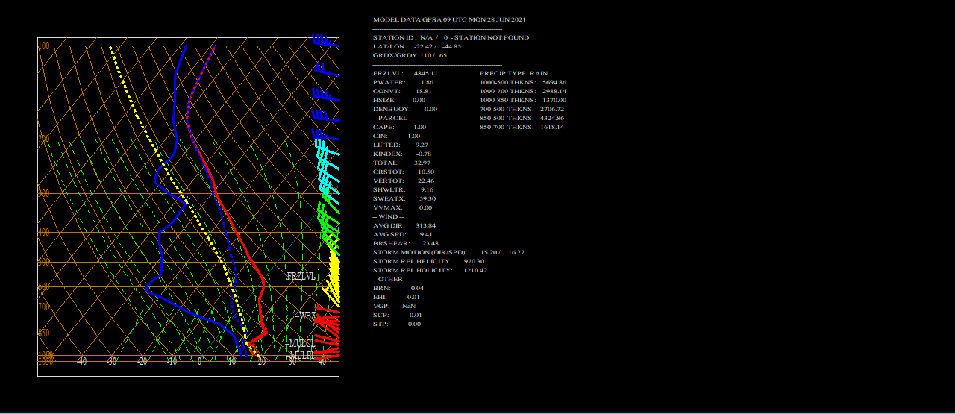Viewport: 955px width, 414px height.
Task: Select the CAPE -1.00 row
Action: point(399,127)
